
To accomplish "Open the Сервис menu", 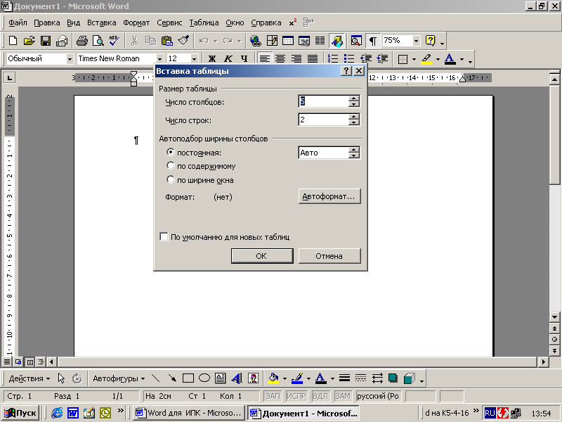I will coord(169,23).
